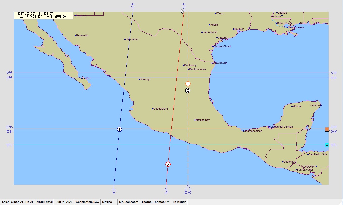Select the En Mundo status bar item
343x205 pixels.
(x=180, y=202)
